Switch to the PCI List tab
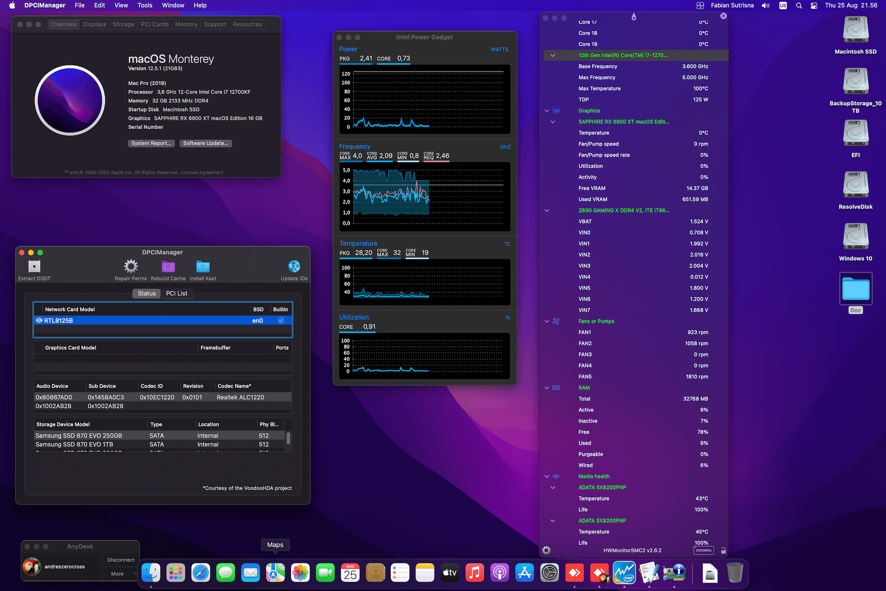Screen dimensions: 886x591 pos(177,293)
